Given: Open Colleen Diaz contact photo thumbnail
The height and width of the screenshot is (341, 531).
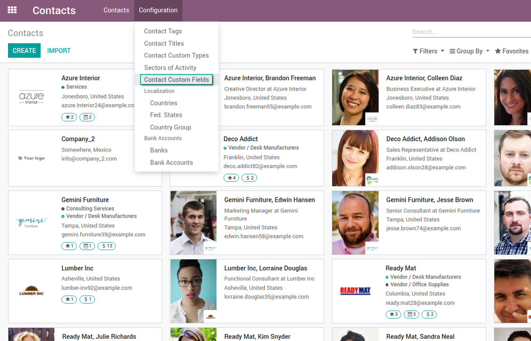Looking at the screenshot, I should tap(355, 98).
